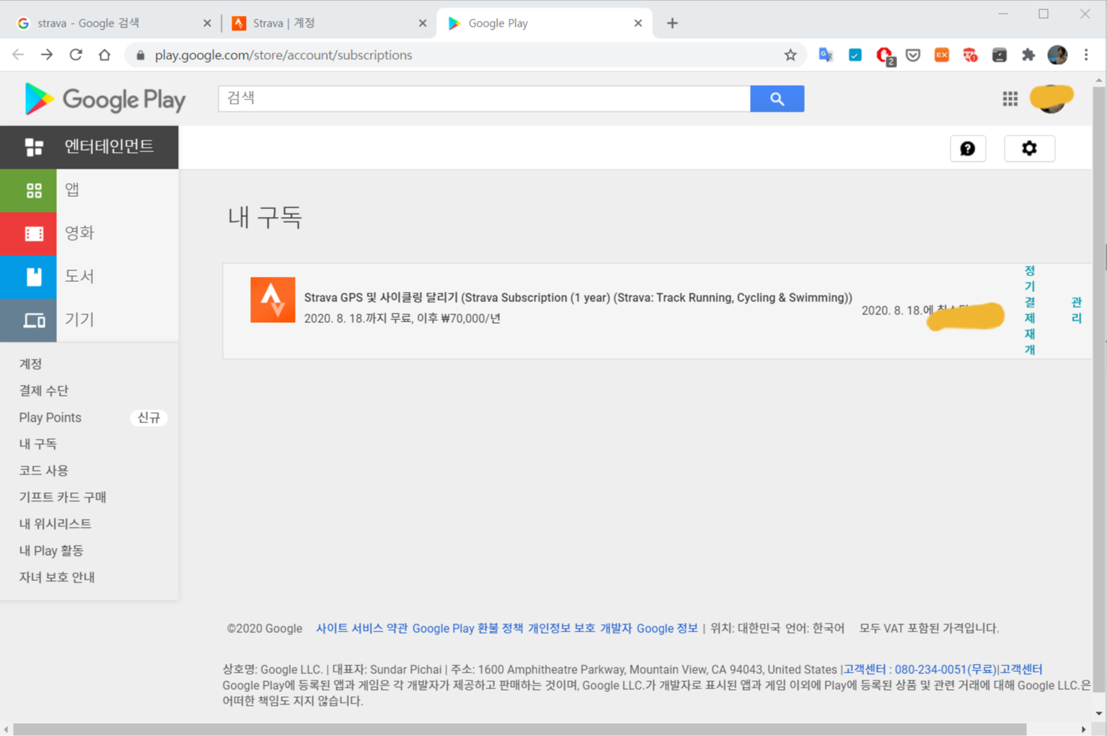Close the Google Play tab
Viewport: 1107px width, 736px height.
638,23
